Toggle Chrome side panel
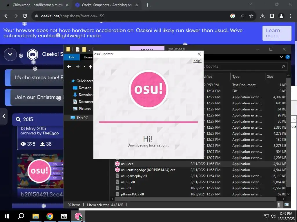This screenshot has width=297, height=222. click(x=272, y=16)
